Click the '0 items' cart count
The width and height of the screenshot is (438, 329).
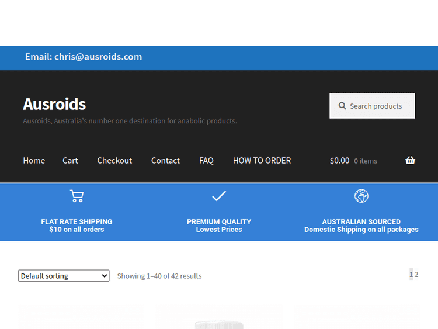click(x=366, y=161)
